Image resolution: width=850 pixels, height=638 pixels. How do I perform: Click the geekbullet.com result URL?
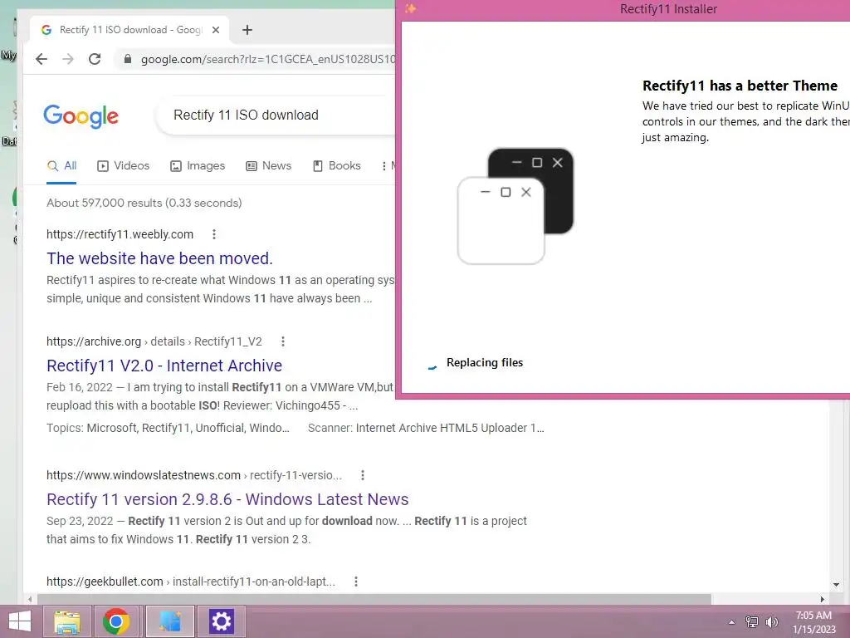pos(191,582)
